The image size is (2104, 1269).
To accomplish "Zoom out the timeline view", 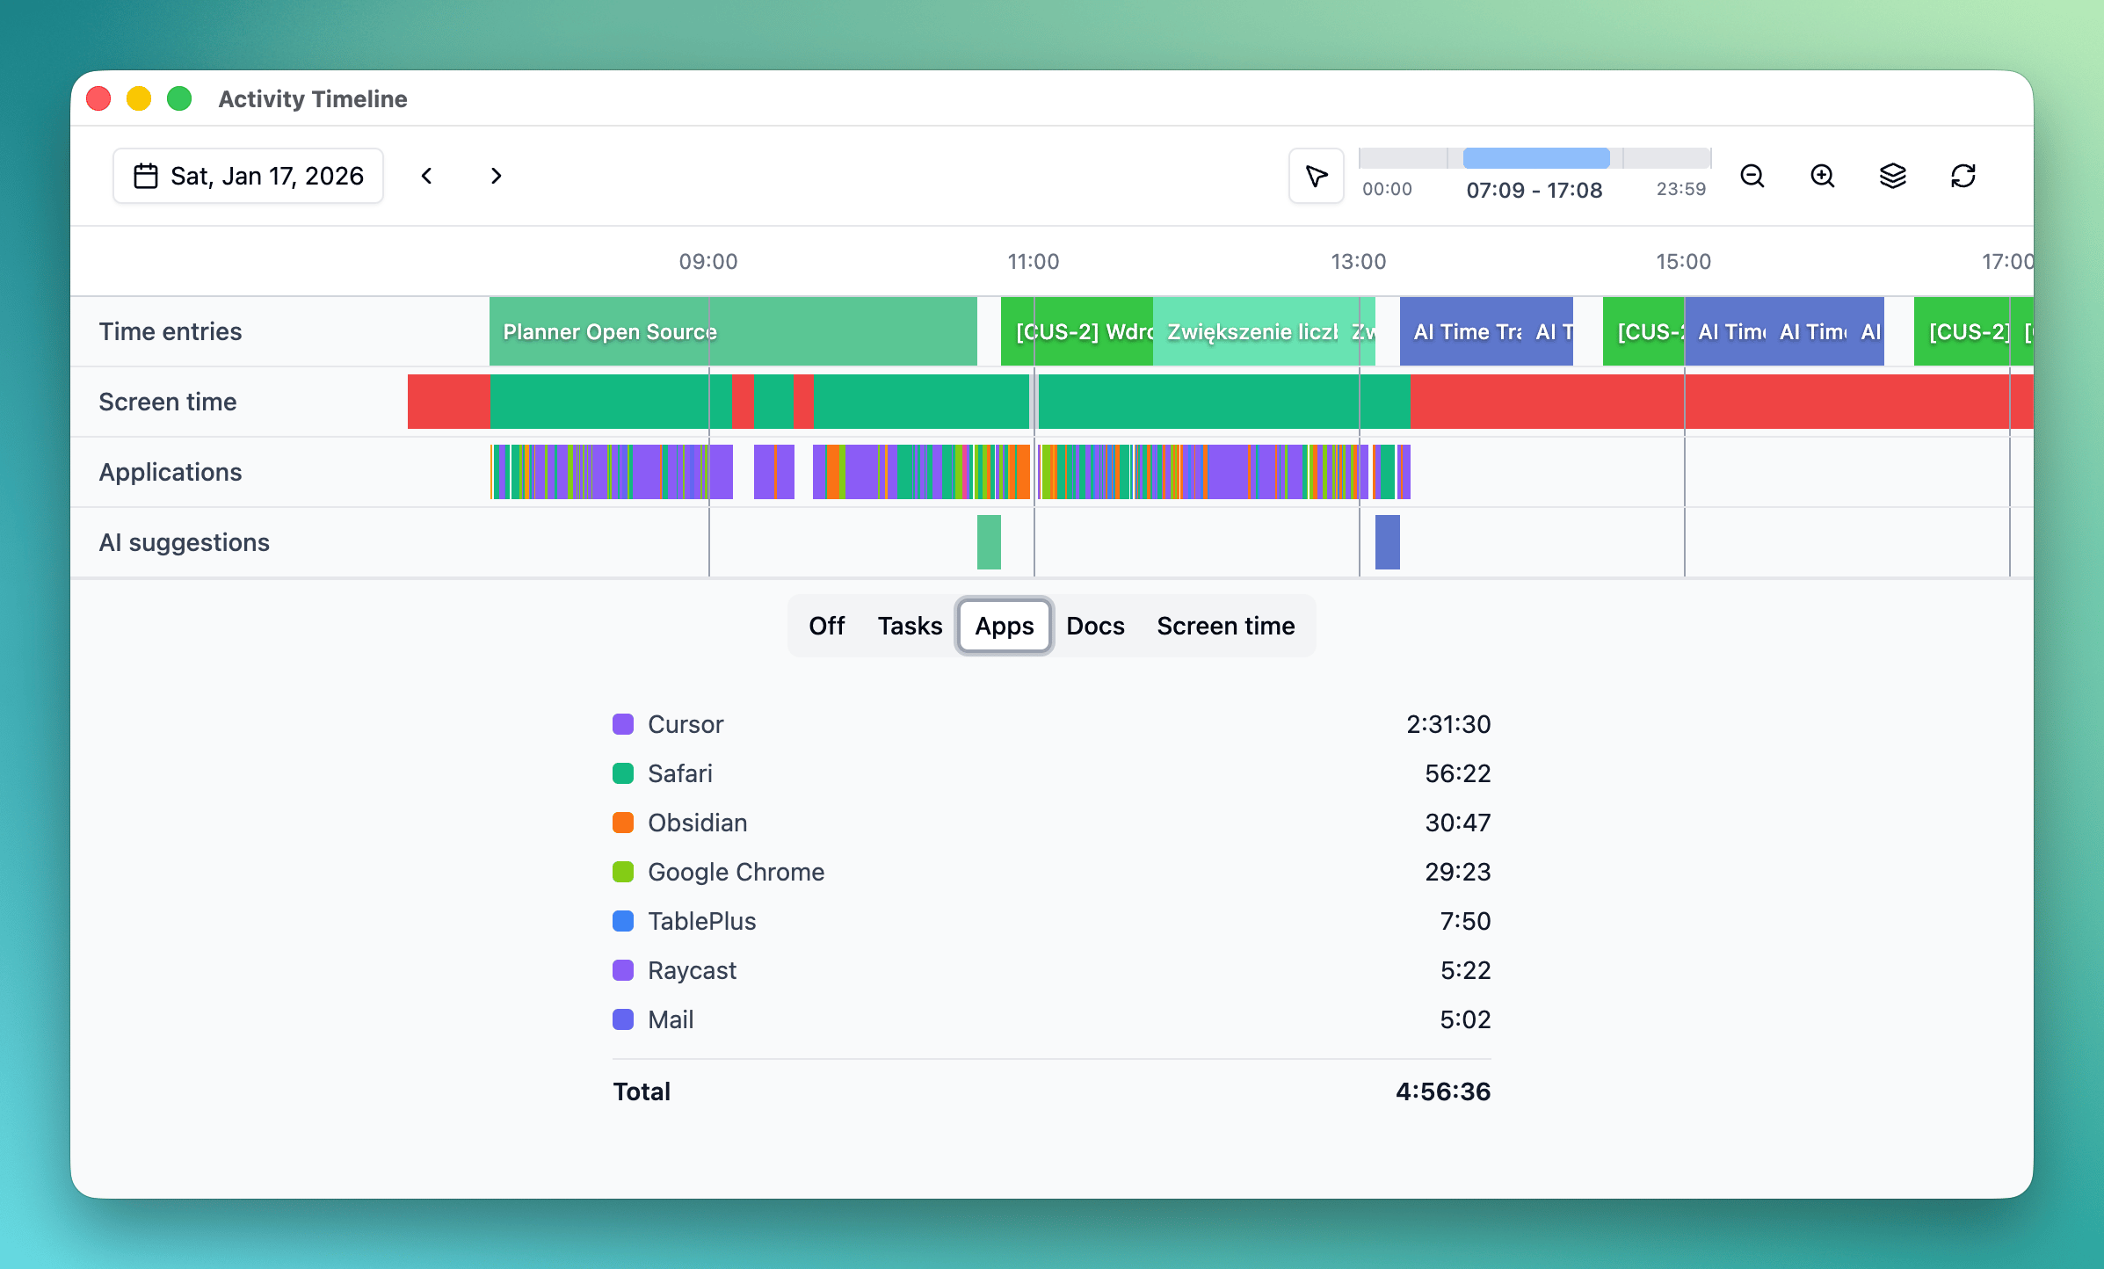I will (x=1752, y=176).
